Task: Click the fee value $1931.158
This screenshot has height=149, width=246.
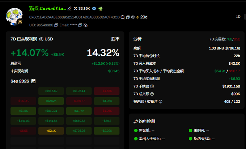Action: [x=231, y=86]
